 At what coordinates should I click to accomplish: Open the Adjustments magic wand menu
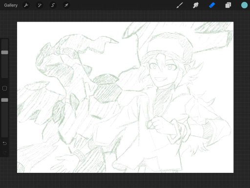click(40, 5)
